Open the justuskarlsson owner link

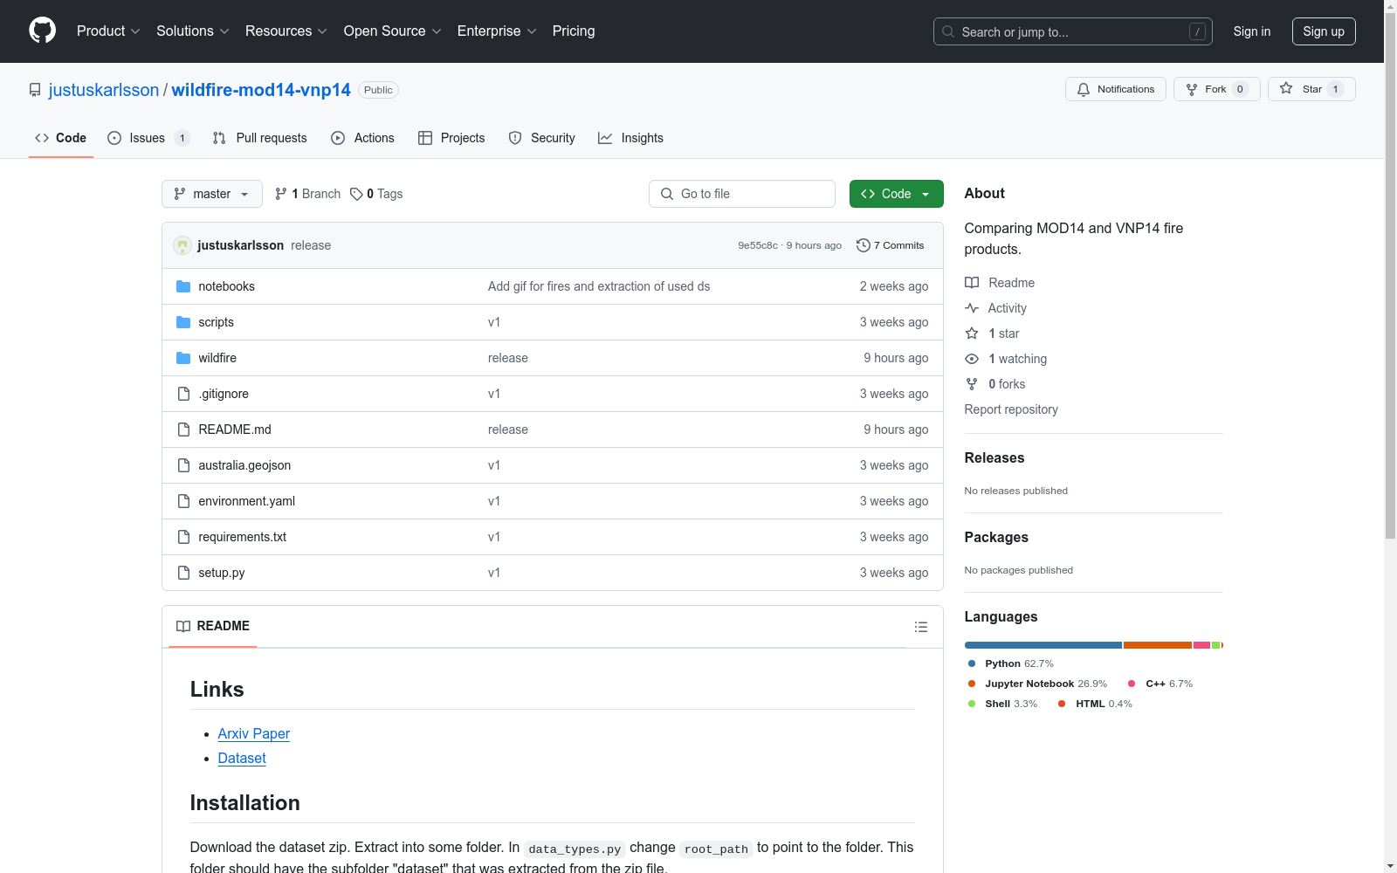pyautogui.click(x=104, y=90)
